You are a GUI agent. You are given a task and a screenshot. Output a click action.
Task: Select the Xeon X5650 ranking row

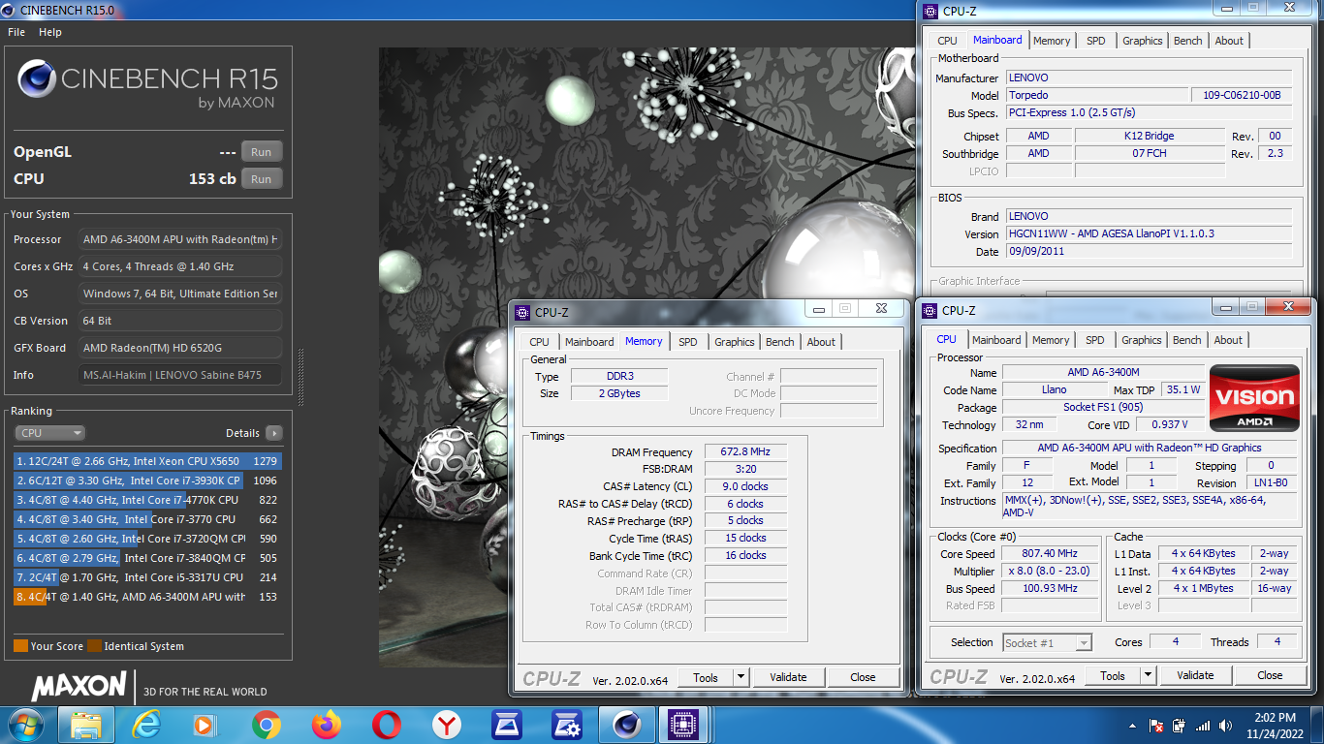pyautogui.click(x=146, y=461)
